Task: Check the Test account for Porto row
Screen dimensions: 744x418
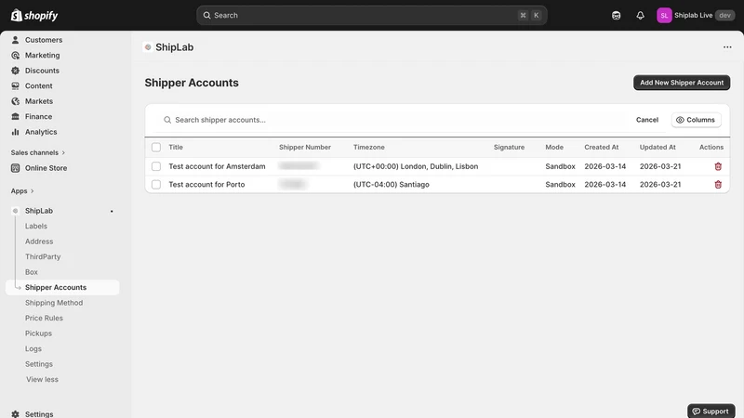Action: [x=156, y=184]
